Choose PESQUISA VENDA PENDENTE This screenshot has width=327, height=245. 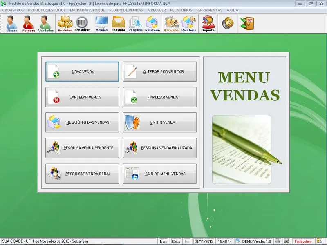pos(82,148)
